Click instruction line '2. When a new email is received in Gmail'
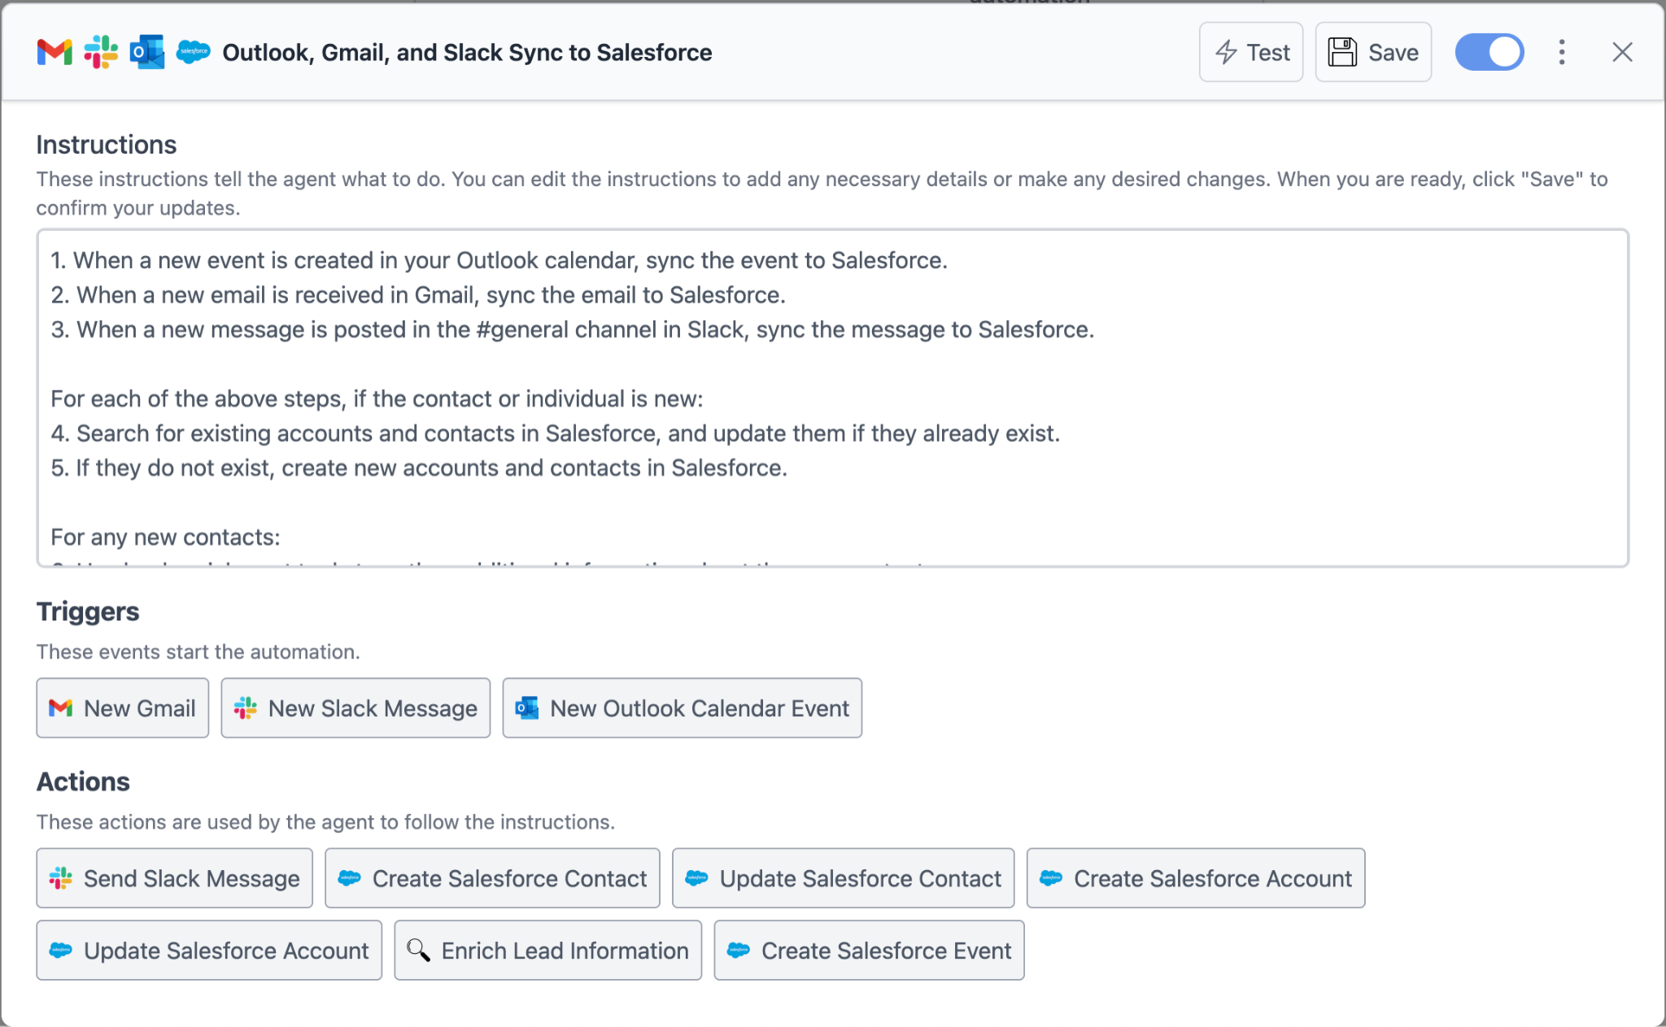Viewport: 1666px width, 1027px height. (418, 295)
